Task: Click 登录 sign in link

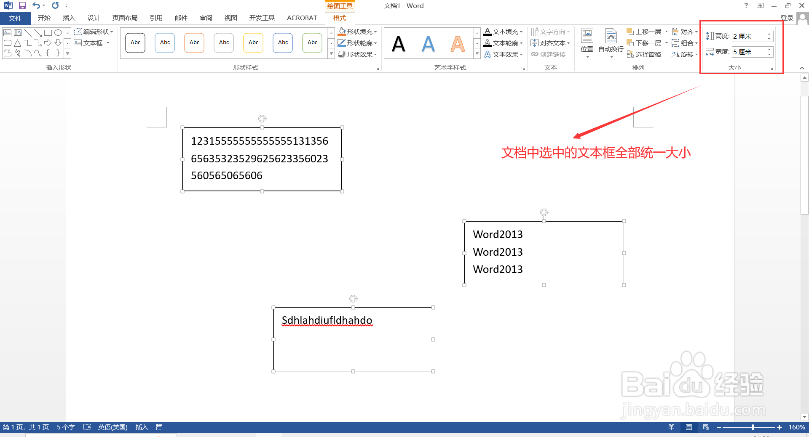Action: pyautogui.click(x=787, y=18)
